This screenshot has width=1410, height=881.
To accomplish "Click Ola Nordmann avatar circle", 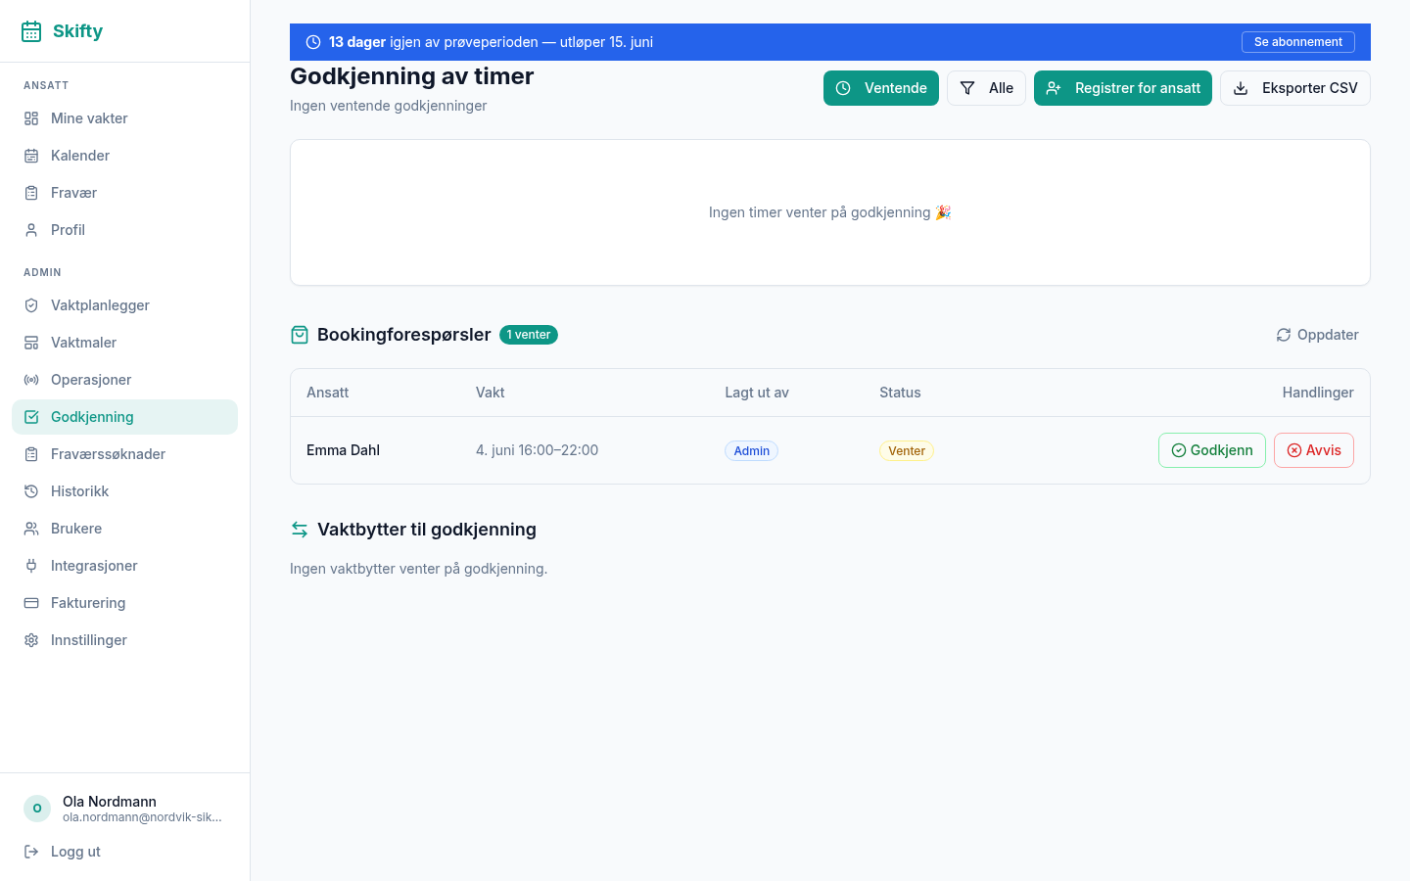I will click(x=37, y=809).
